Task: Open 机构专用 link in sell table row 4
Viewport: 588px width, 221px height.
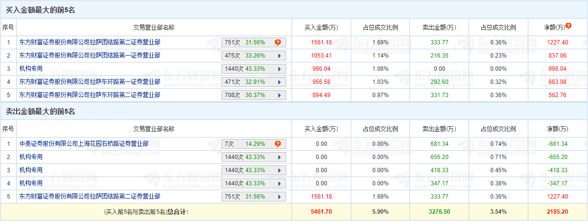Action: (31, 183)
